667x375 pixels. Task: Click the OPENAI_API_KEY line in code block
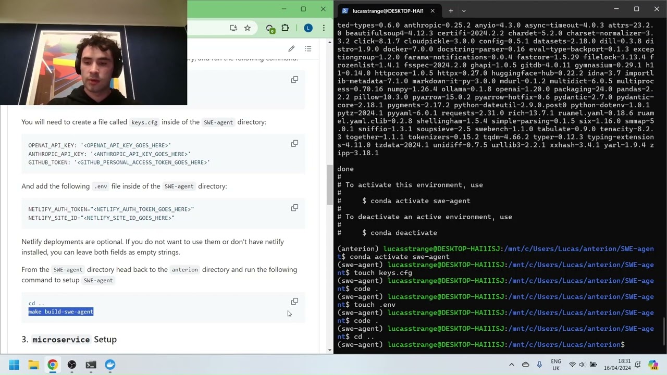[x=100, y=145]
